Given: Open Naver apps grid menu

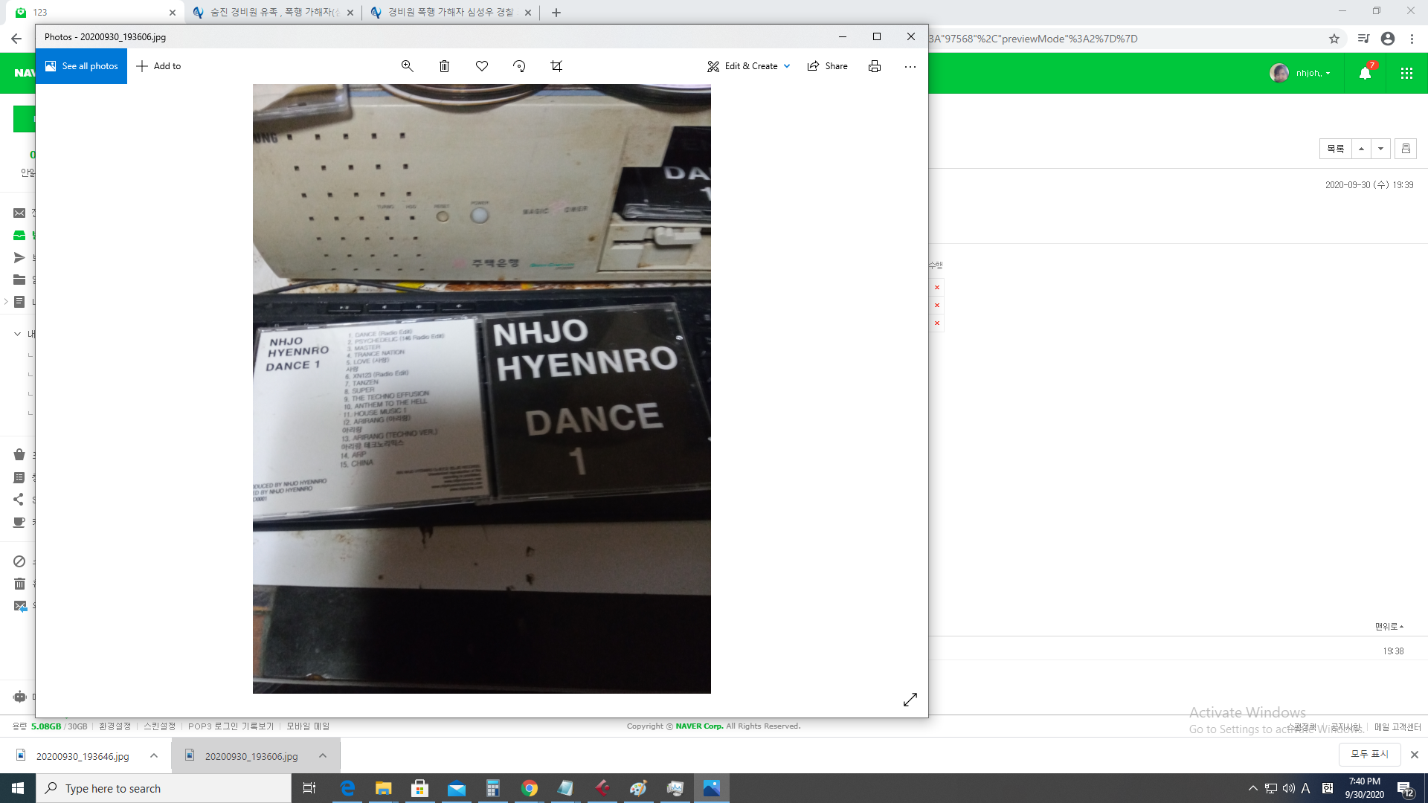Looking at the screenshot, I should pyautogui.click(x=1406, y=73).
